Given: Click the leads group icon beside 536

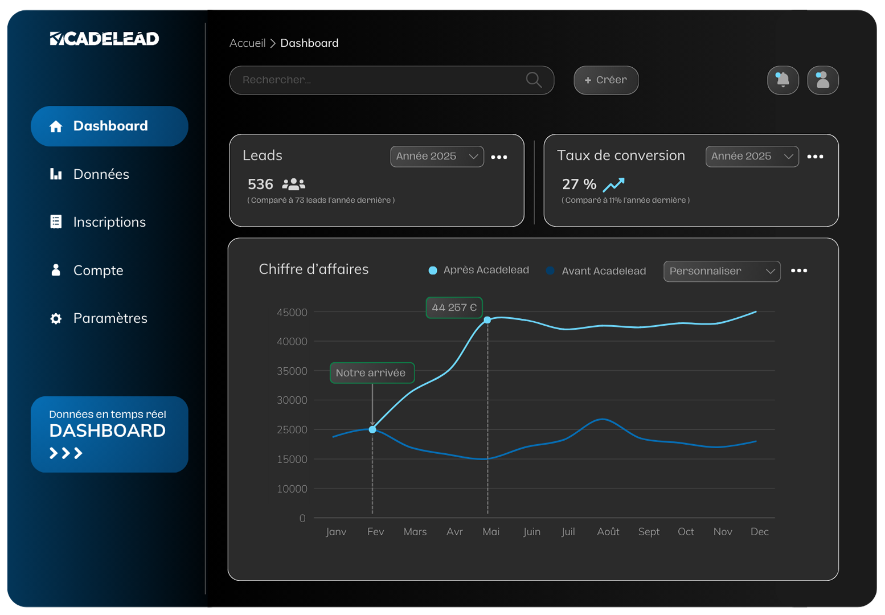Looking at the screenshot, I should pos(293,183).
